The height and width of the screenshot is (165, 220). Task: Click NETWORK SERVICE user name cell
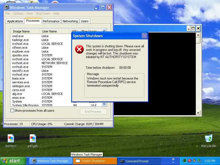pyautogui.click(x=54, y=63)
